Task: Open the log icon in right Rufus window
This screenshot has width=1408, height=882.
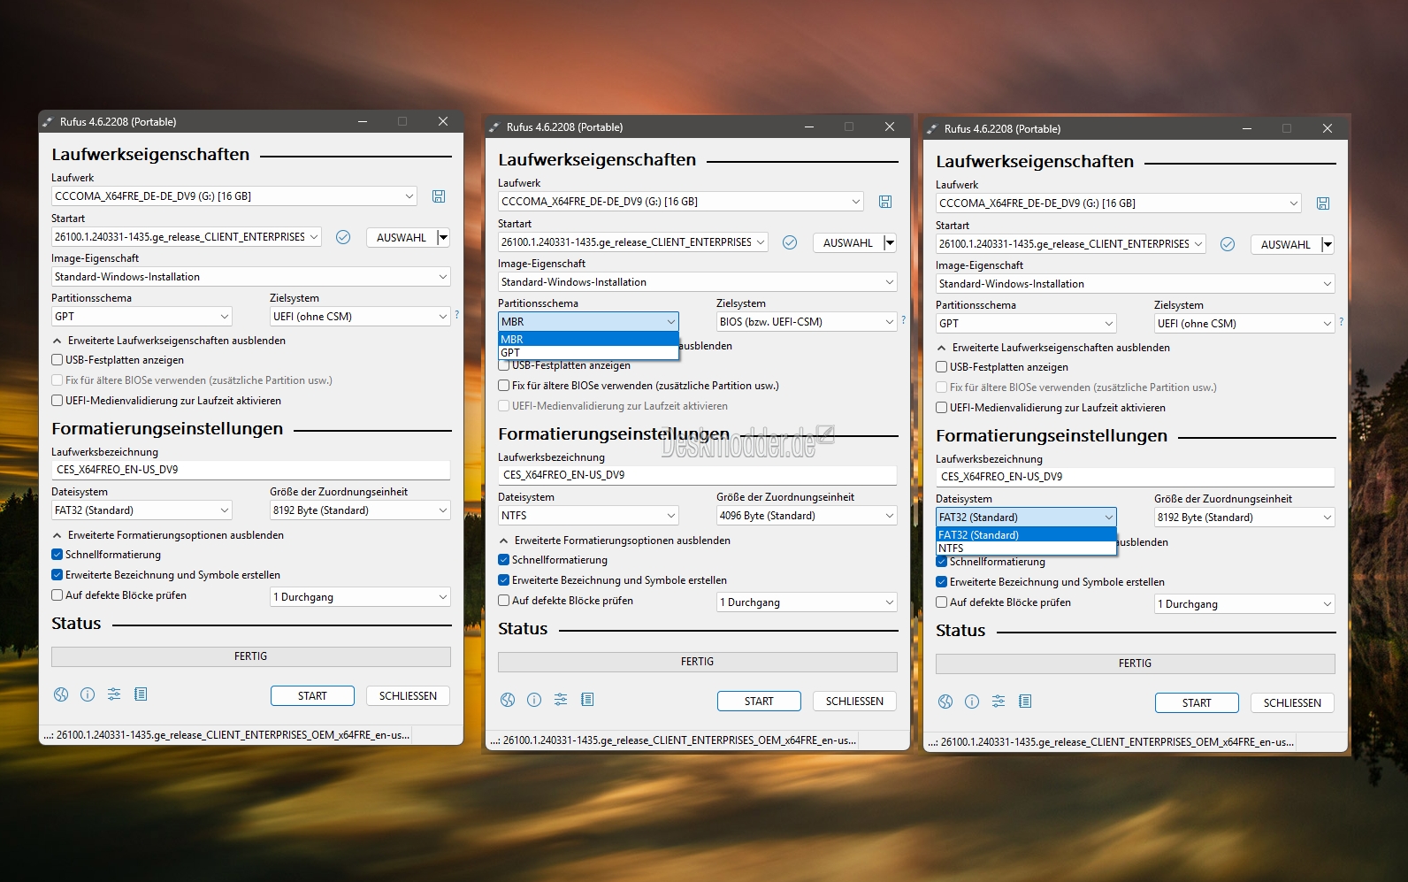Action: [1025, 702]
